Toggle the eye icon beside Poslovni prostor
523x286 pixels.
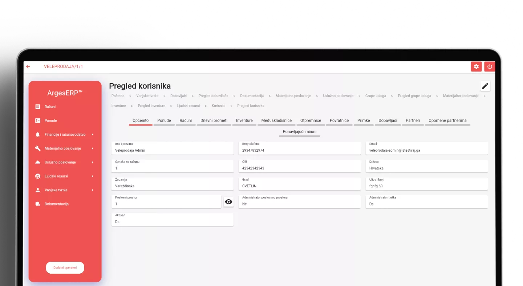pos(228,202)
